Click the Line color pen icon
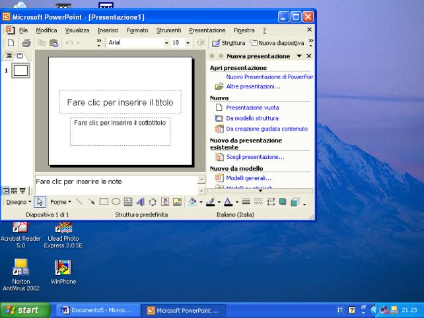Image resolution: width=424 pixels, height=318 pixels. click(211, 202)
